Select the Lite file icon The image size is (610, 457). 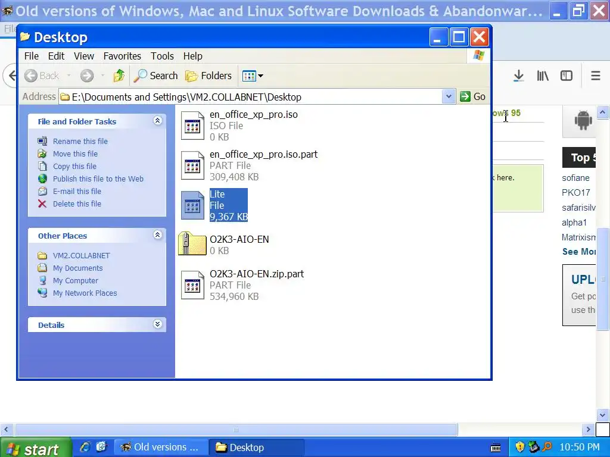point(192,205)
